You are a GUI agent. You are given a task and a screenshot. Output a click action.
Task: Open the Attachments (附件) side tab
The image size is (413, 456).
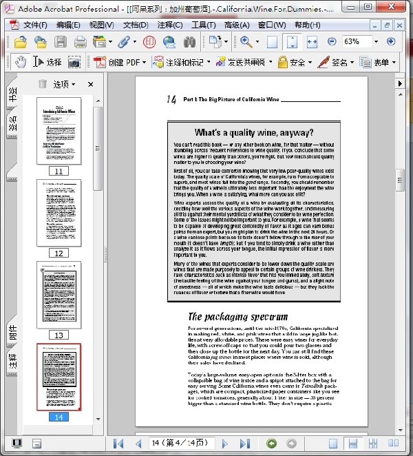tap(12, 331)
